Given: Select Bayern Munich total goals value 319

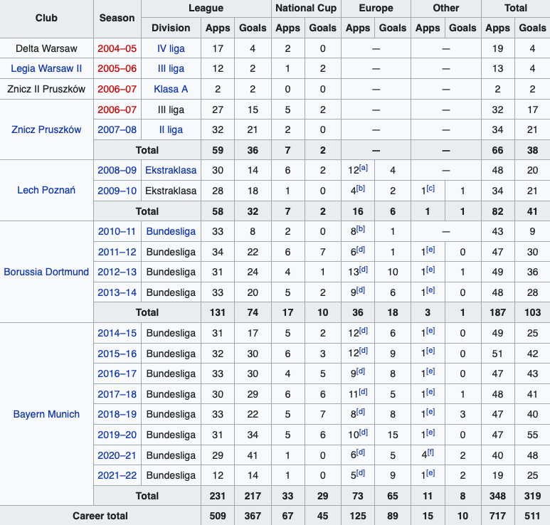Looking at the screenshot, I should (x=532, y=496).
